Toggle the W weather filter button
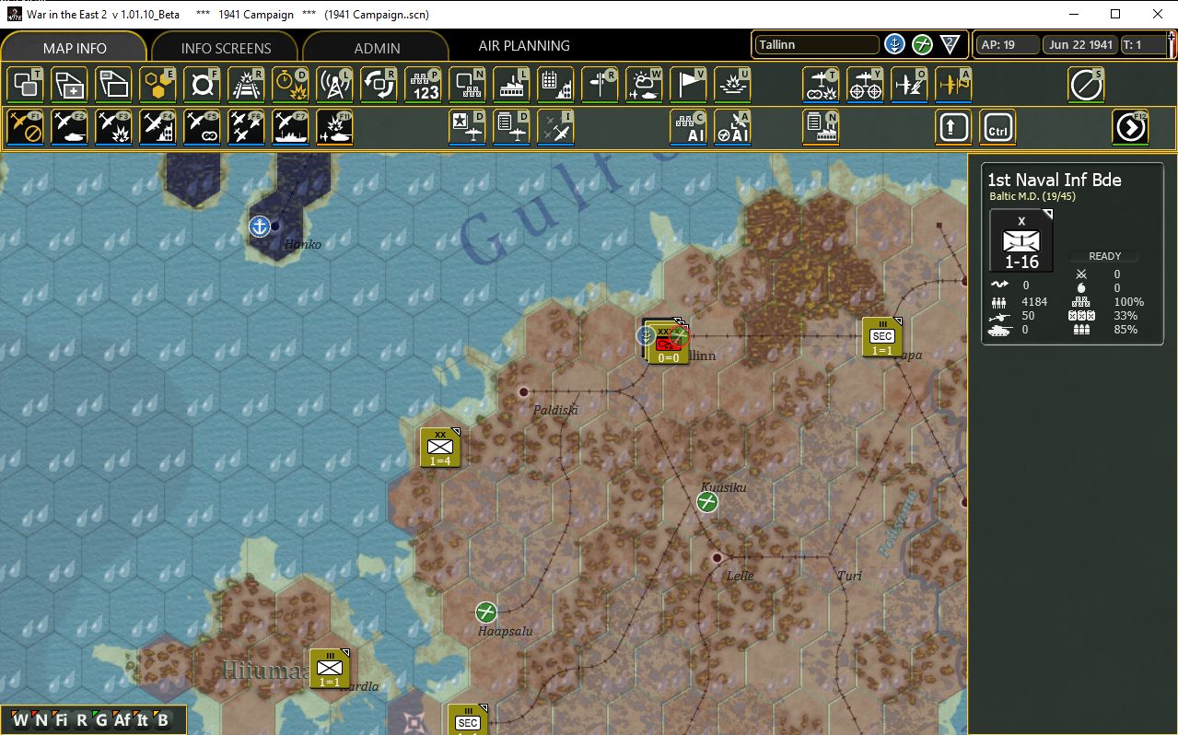 20,720
